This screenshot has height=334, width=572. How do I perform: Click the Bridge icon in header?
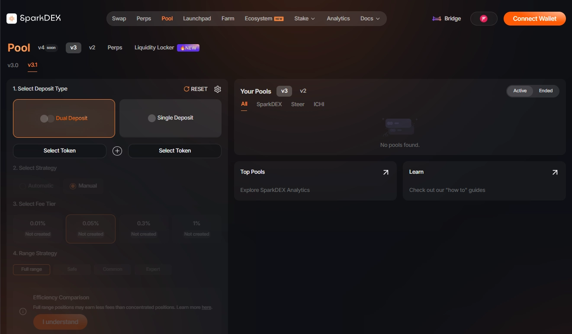436,19
